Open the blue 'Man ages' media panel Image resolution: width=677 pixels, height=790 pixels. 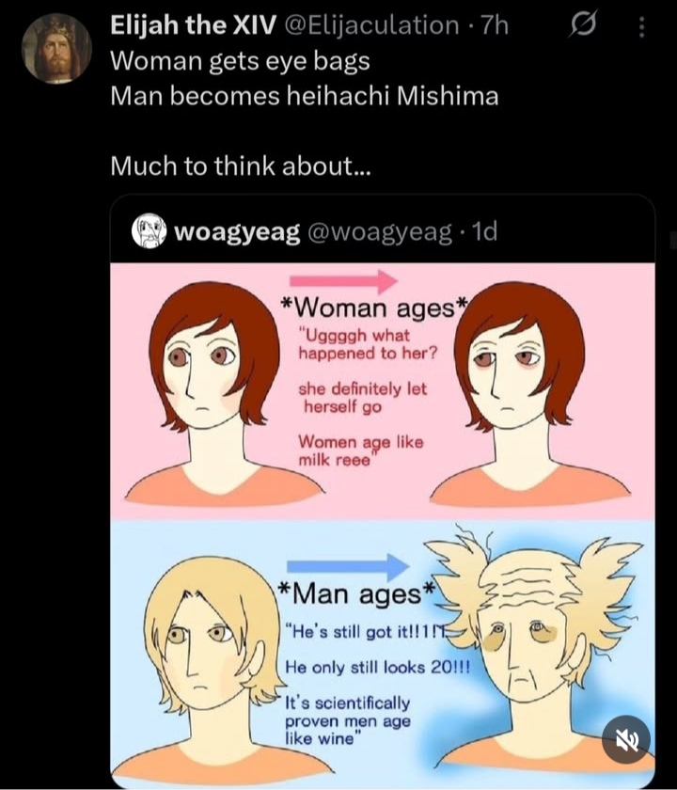[383, 654]
